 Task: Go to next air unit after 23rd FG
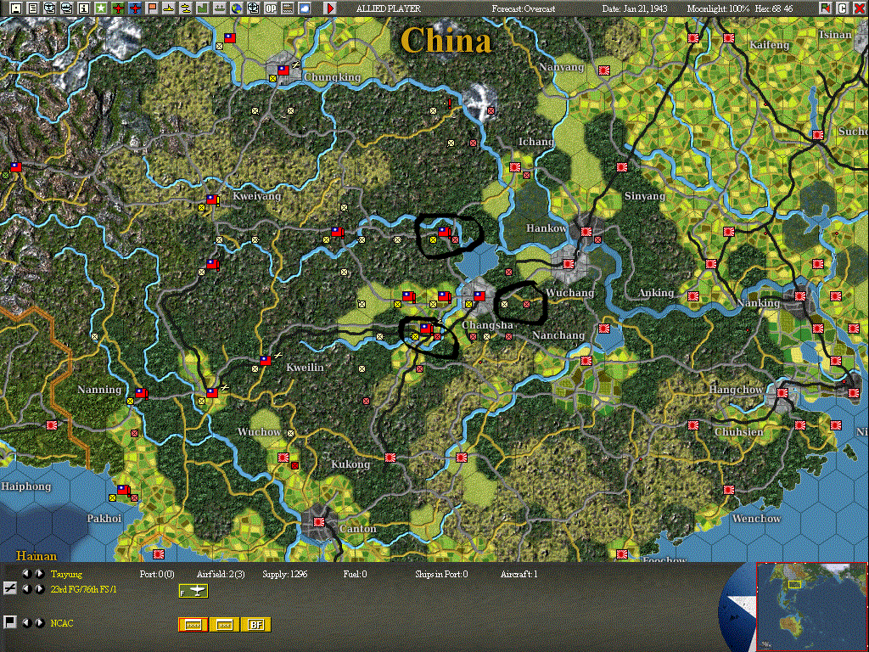pos(39,589)
